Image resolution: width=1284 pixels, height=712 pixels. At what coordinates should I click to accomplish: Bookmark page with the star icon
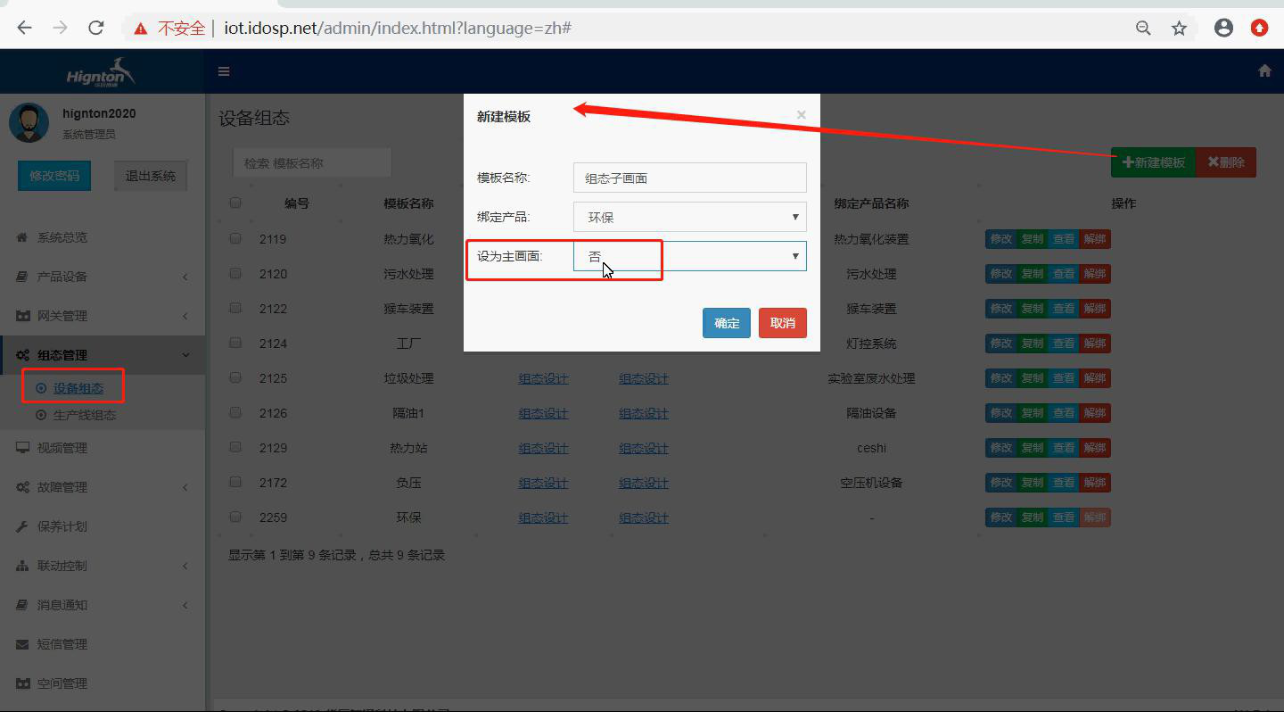pyautogui.click(x=1179, y=29)
